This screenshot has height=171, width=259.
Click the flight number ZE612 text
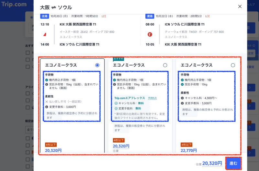pyautogui.click(x=84, y=32)
